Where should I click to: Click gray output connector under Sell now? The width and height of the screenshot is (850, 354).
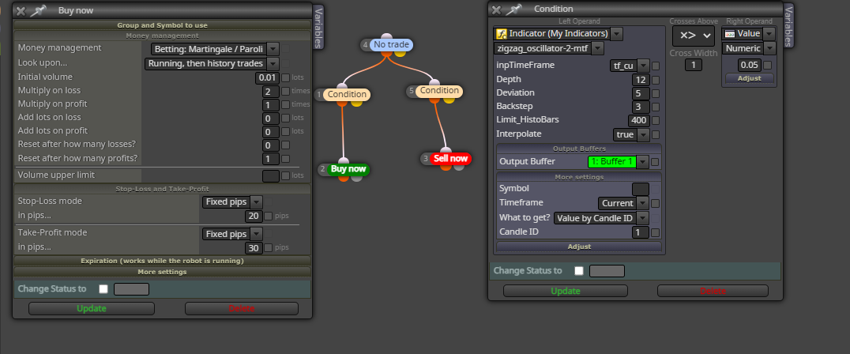pos(459,167)
